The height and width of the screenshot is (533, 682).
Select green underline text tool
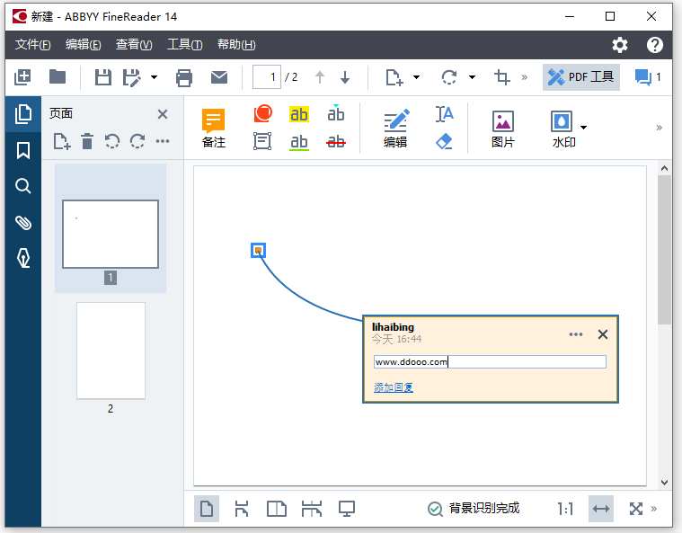299,142
